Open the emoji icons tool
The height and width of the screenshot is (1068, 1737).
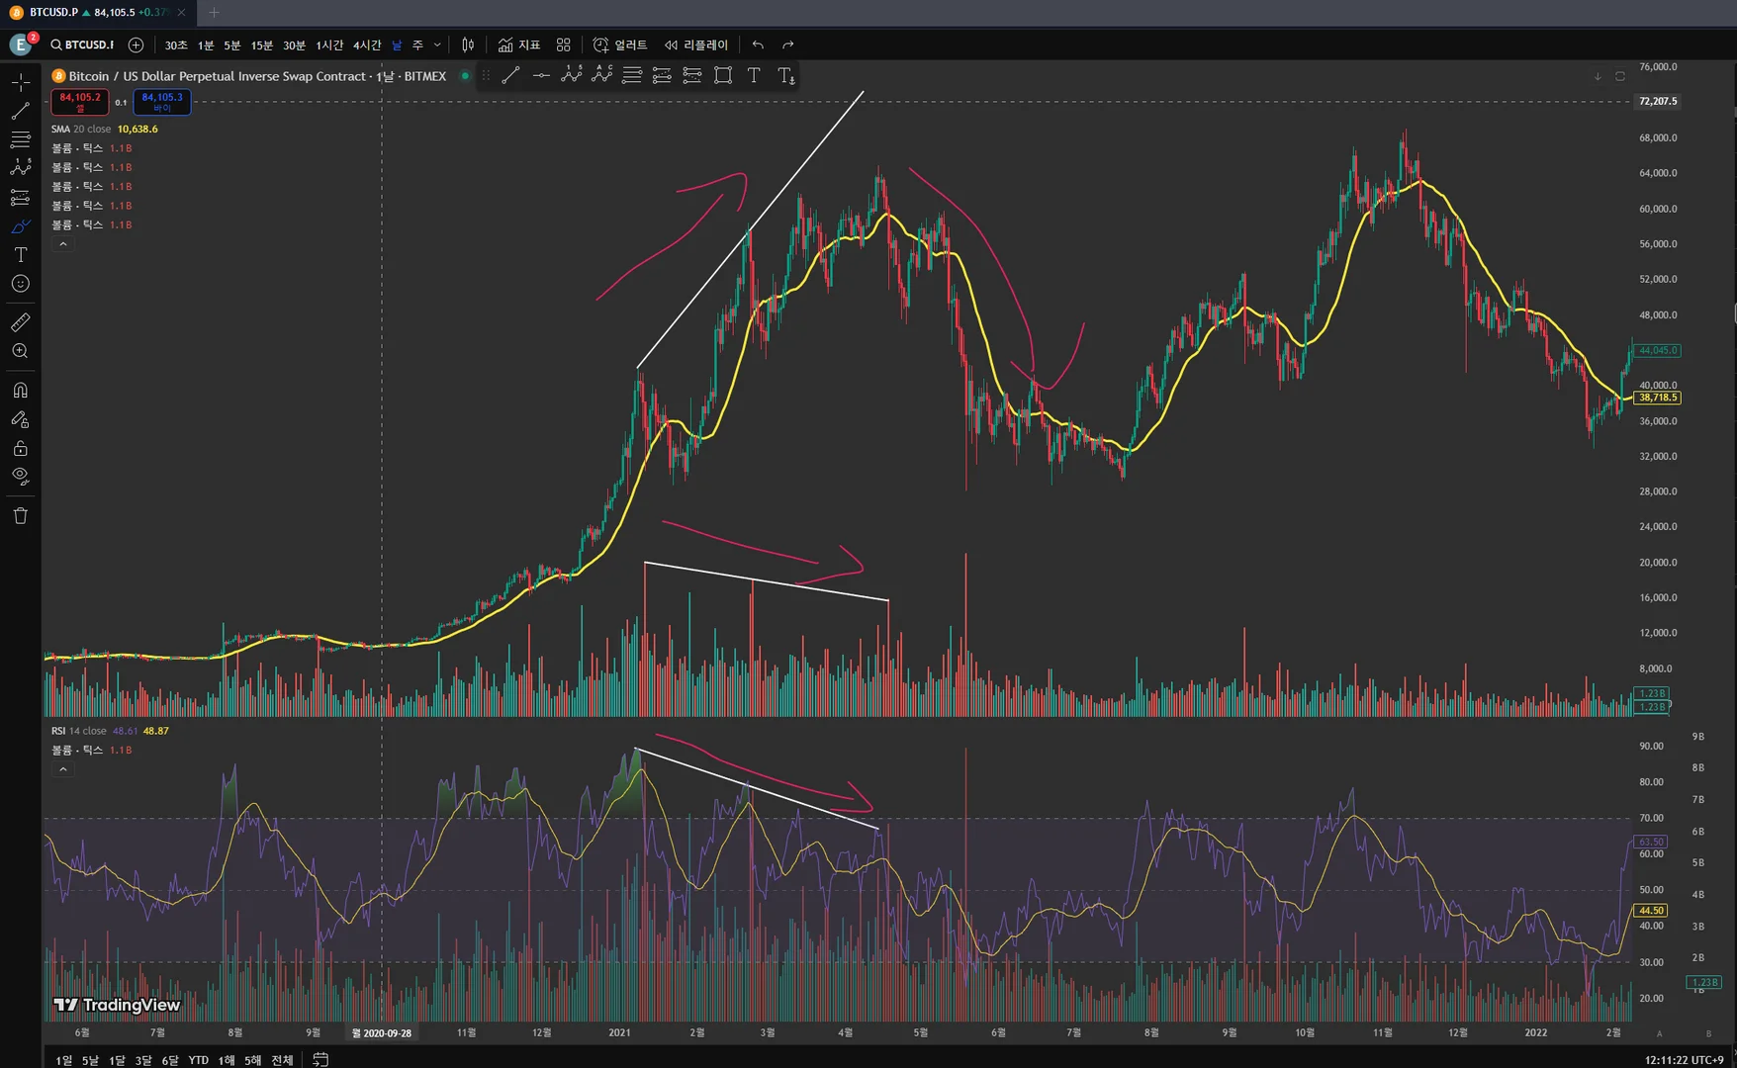coord(20,284)
